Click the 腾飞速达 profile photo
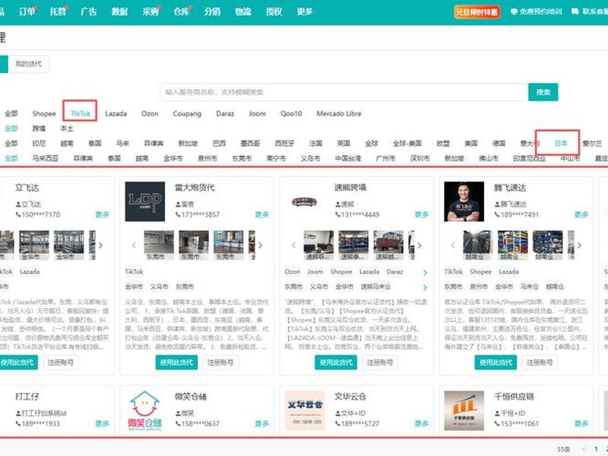The height and width of the screenshot is (456, 608). 464,201
